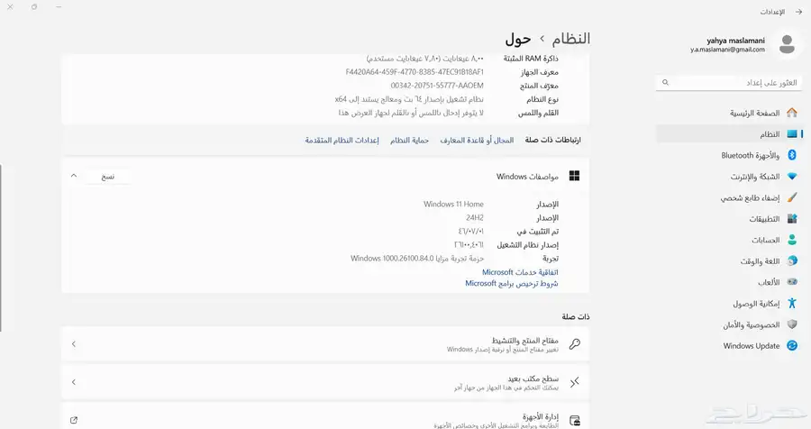Click the System monitor icon in sidebar

[x=792, y=134]
